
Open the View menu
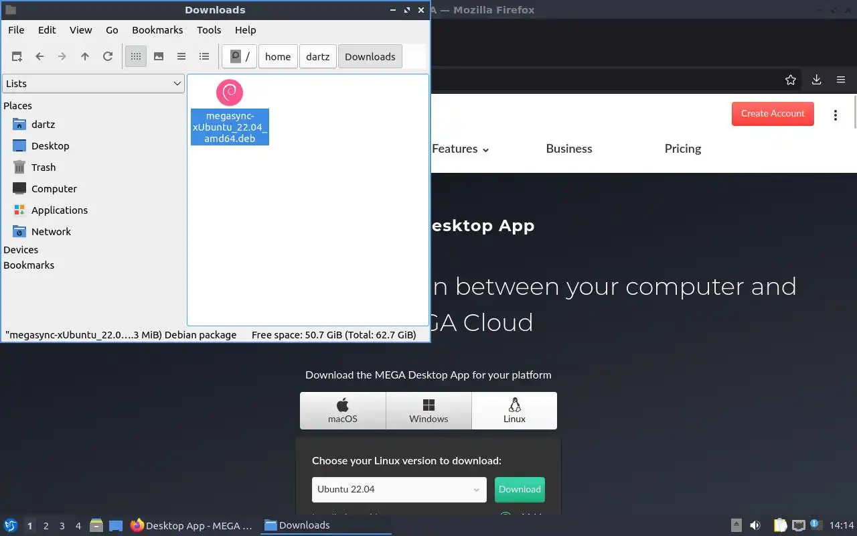pos(81,30)
